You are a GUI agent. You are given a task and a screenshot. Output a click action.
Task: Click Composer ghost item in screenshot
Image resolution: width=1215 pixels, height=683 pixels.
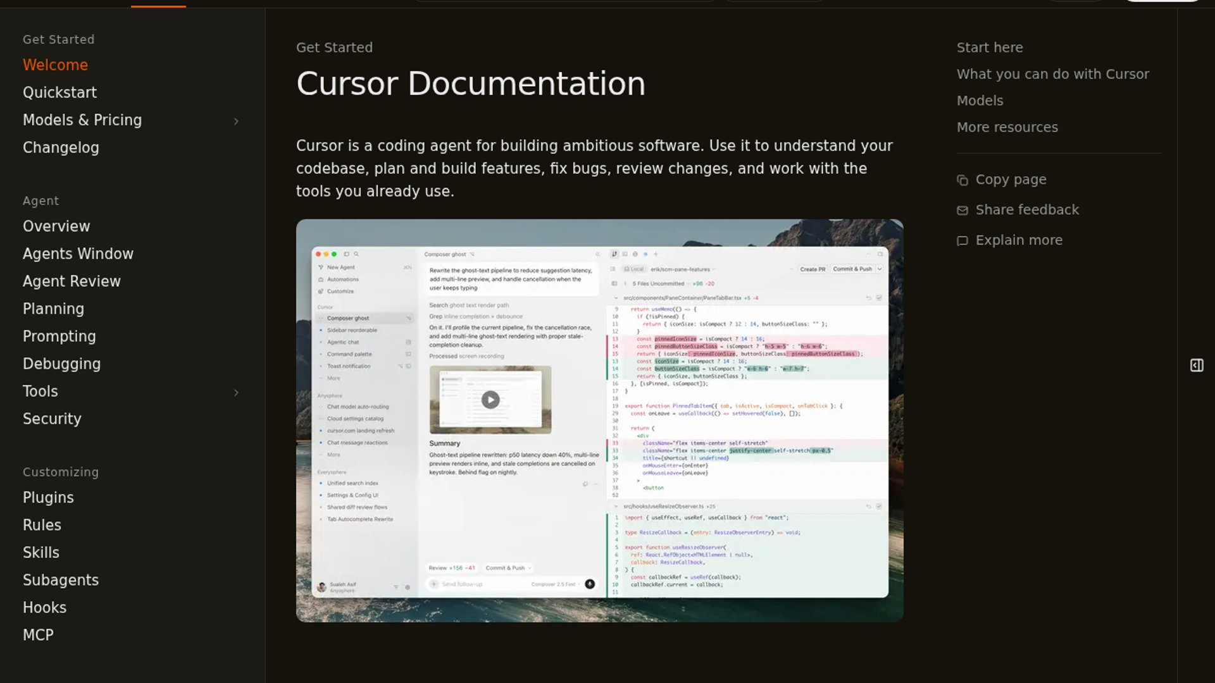pyautogui.click(x=364, y=318)
